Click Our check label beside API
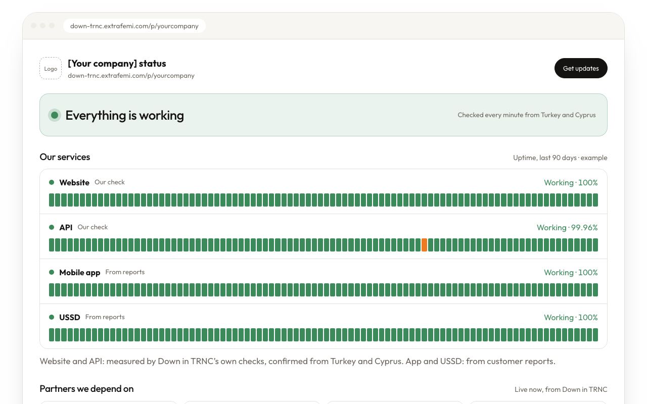 point(93,227)
